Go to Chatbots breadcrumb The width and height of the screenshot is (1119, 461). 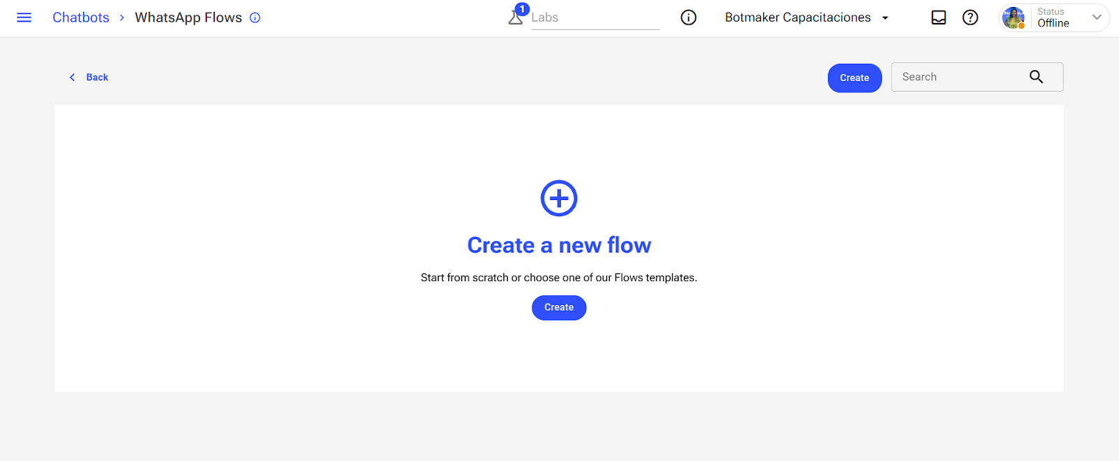pyautogui.click(x=81, y=17)
